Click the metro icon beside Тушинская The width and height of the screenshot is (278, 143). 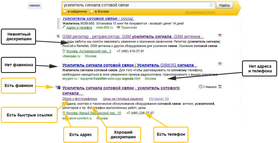(x=119, y=27)
